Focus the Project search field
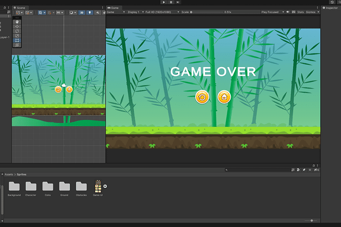 tap(258, 170)
